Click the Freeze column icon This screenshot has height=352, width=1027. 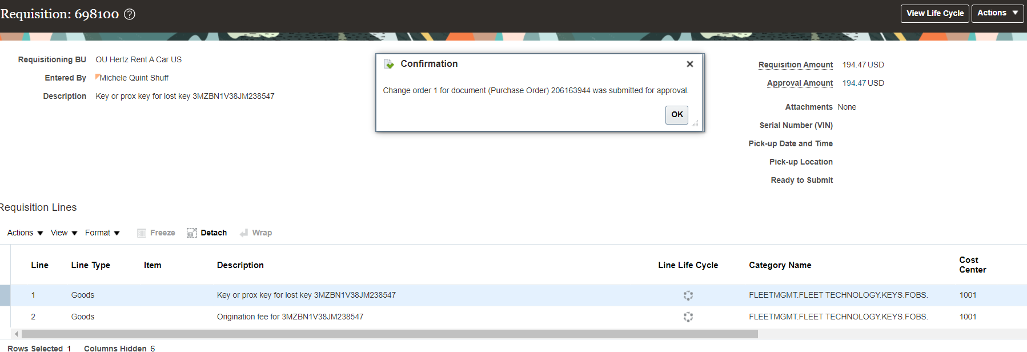coord(142,233)
